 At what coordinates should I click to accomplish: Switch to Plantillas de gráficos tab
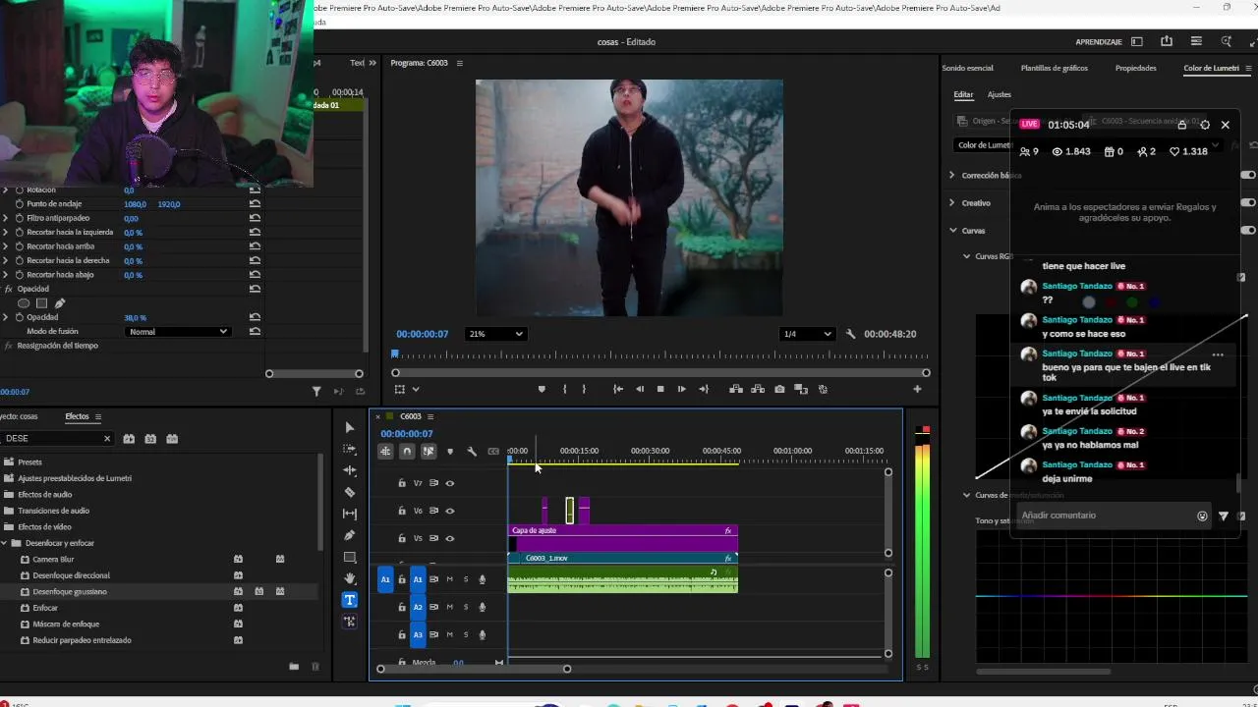(x=1054, y=68)
